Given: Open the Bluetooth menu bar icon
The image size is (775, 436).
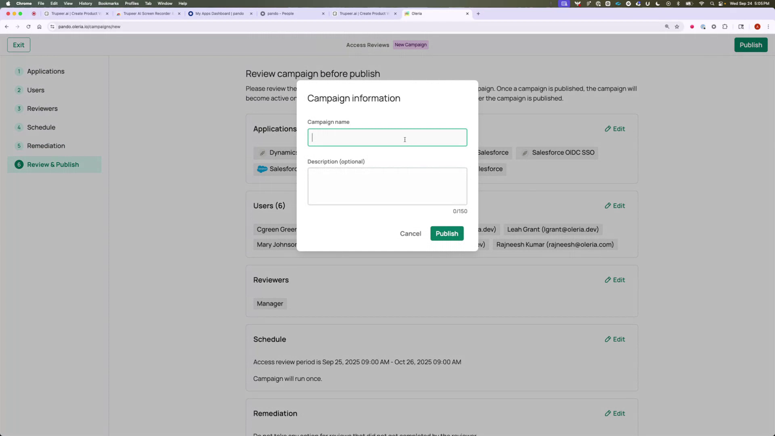Looking at the screenshot, I should [x=678, y=3].
